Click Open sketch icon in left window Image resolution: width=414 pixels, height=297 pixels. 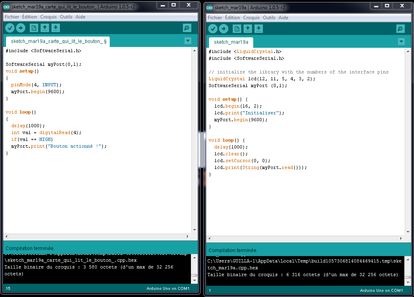(x=45, y=28)
